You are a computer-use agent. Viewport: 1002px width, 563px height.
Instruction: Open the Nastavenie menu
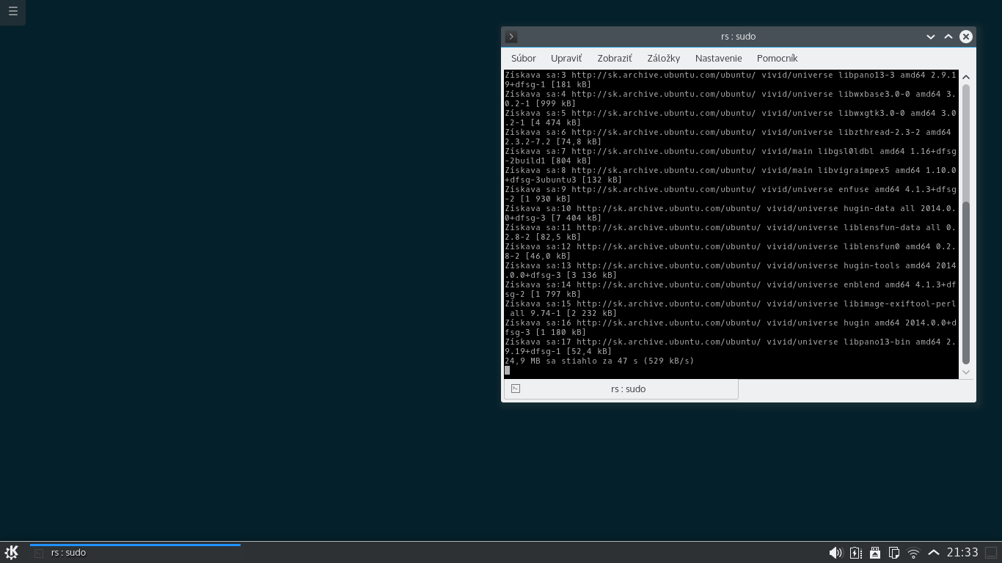718,58
